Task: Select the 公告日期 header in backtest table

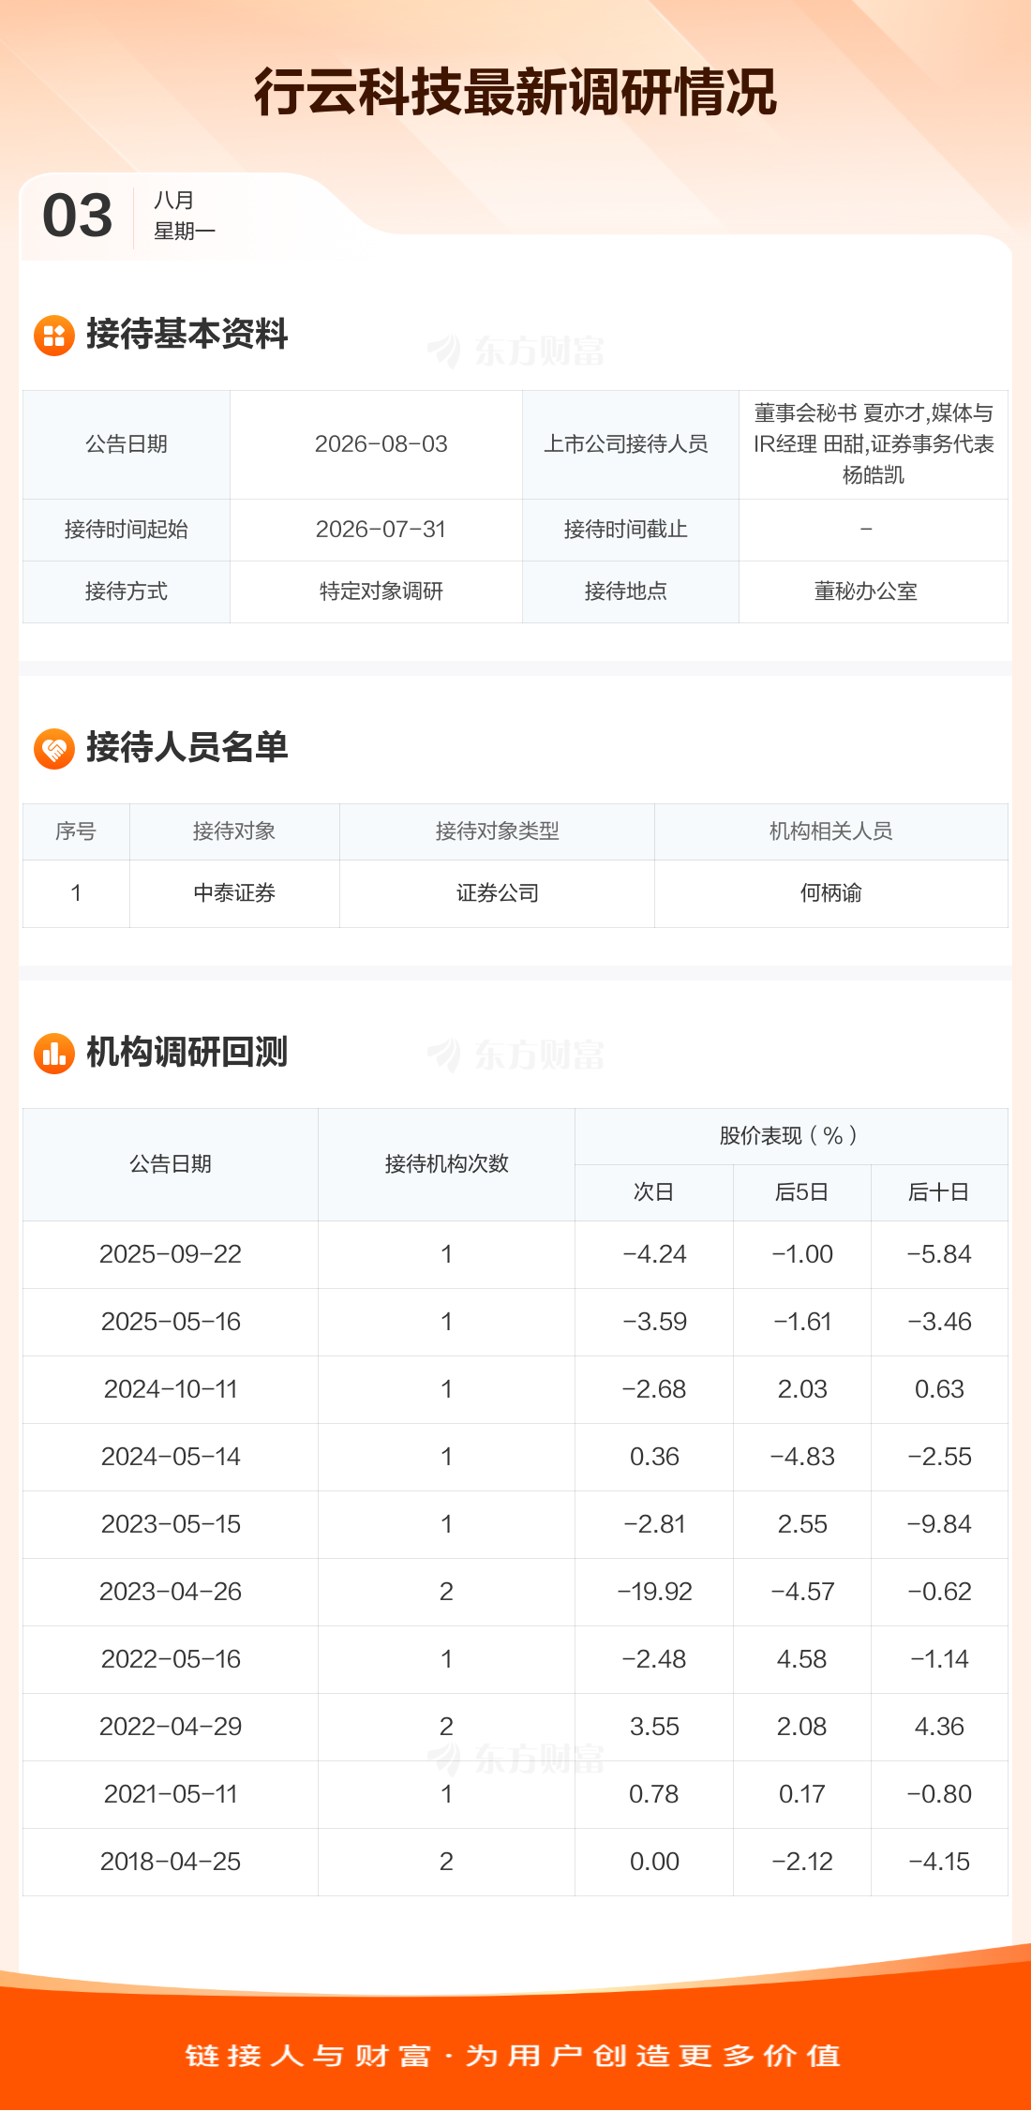Action: [x=171, y=1164]
